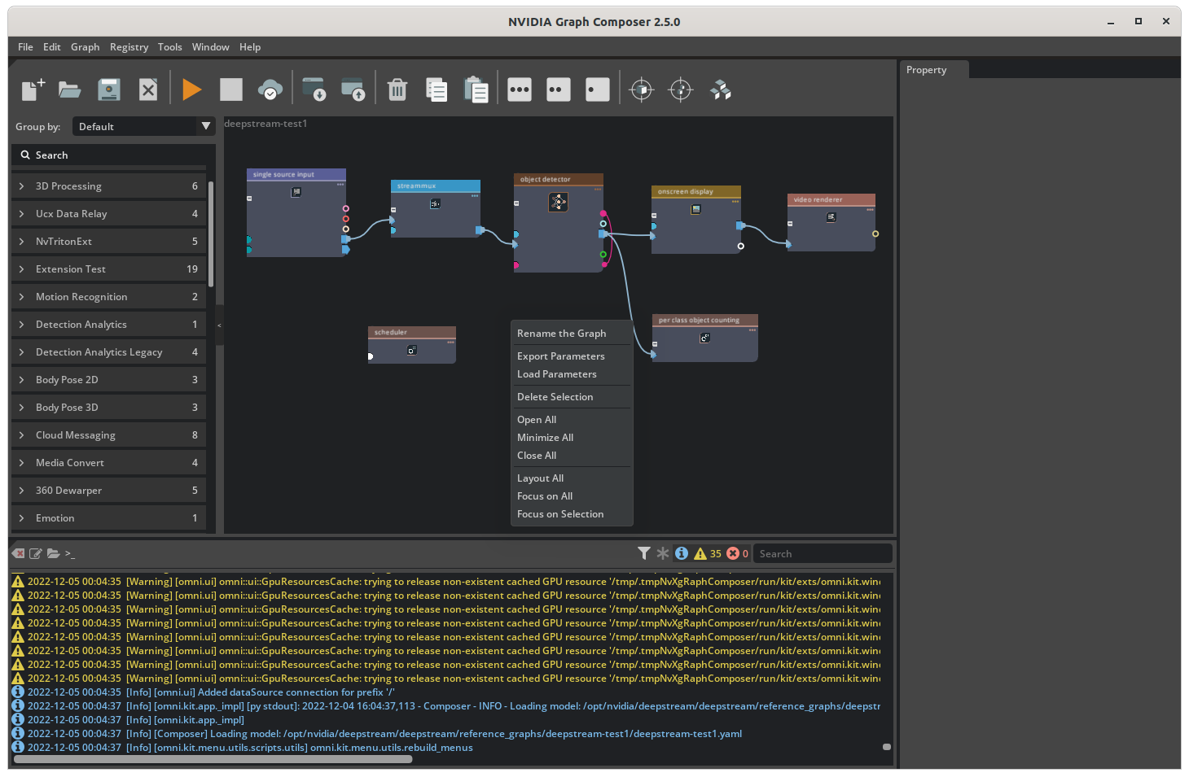
Task: Click the console filter funnel icon
Action: 644,553
